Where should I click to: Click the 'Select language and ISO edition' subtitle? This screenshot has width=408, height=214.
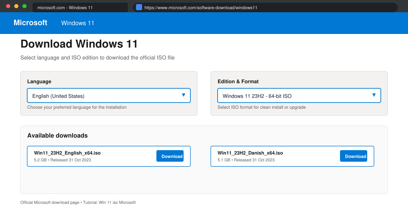(98, 58)
